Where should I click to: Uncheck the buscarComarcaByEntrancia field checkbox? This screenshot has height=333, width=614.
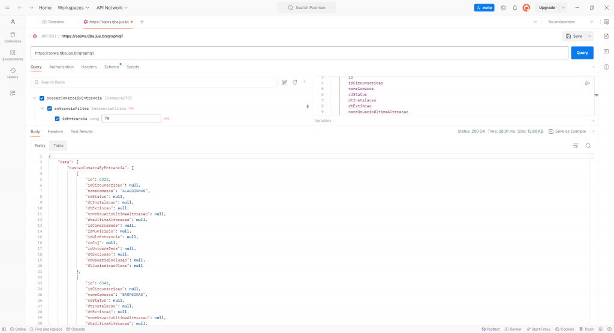42,98
